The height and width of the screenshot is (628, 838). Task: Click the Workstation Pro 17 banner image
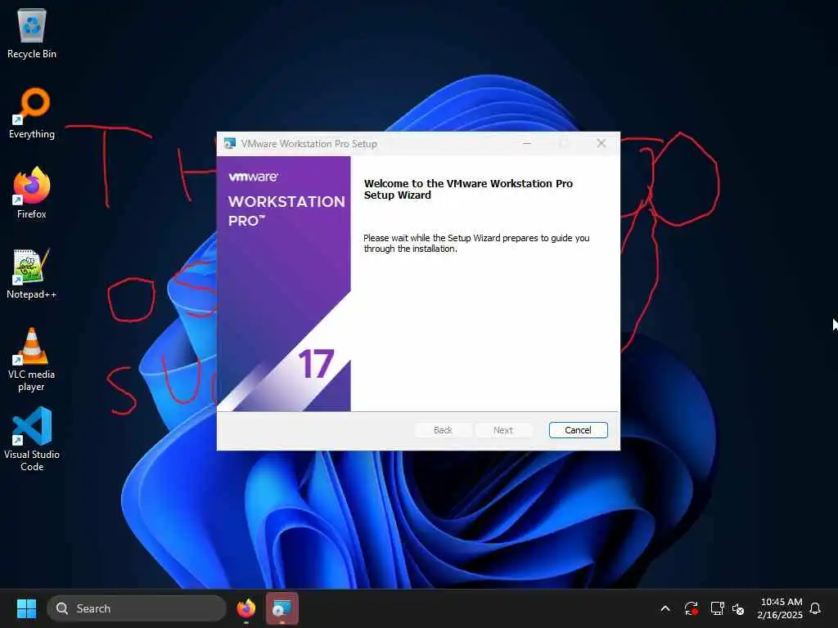coord(284,284)
